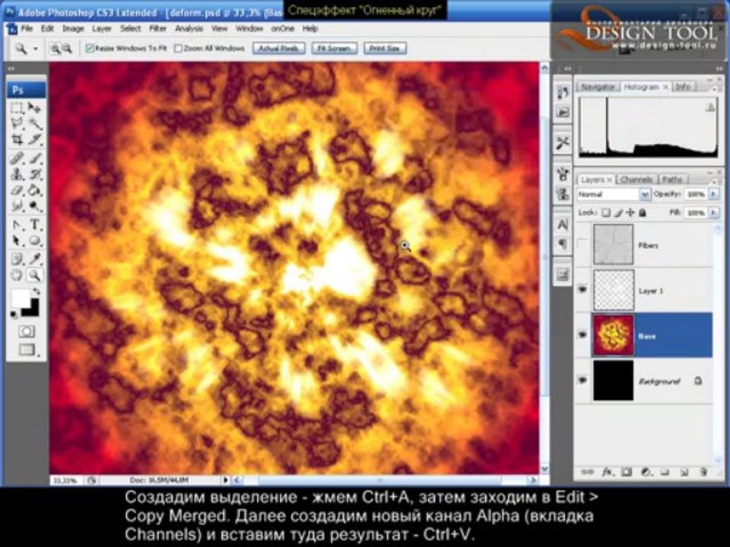Image resolution: width=730 pixels, height=547 pixels.
Task: Select the Dodge tool in toolbox
Action: [x=34, y=206]
